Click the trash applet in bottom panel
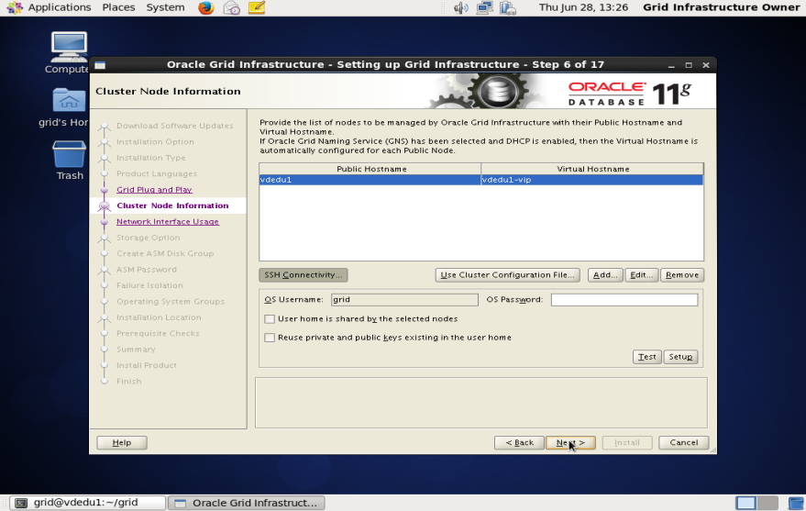Viewport: 806px width, 511px height. click(795, 503)
